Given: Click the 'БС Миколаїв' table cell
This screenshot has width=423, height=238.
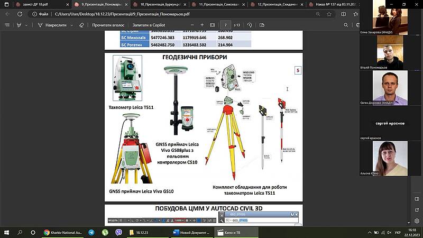Looking at the screenshot, I should 135,38.
